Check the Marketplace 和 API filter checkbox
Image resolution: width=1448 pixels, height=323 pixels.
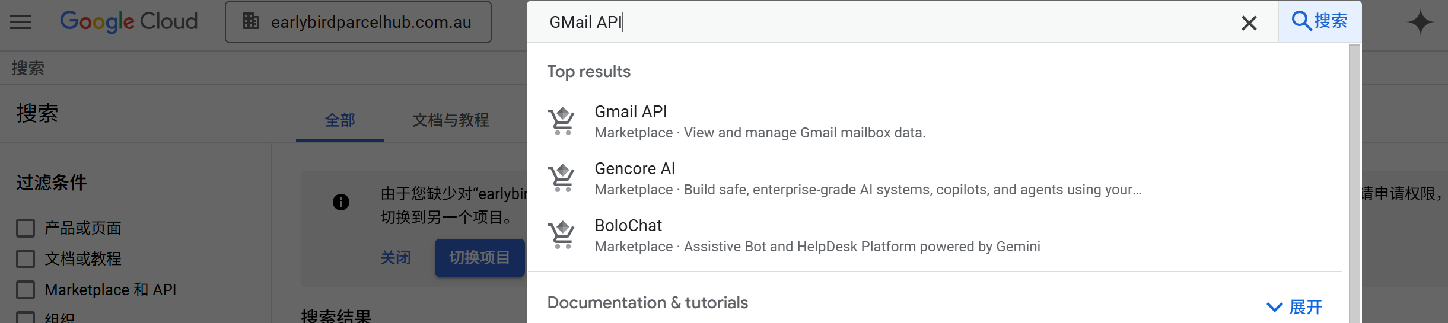[x=26, y=290]
